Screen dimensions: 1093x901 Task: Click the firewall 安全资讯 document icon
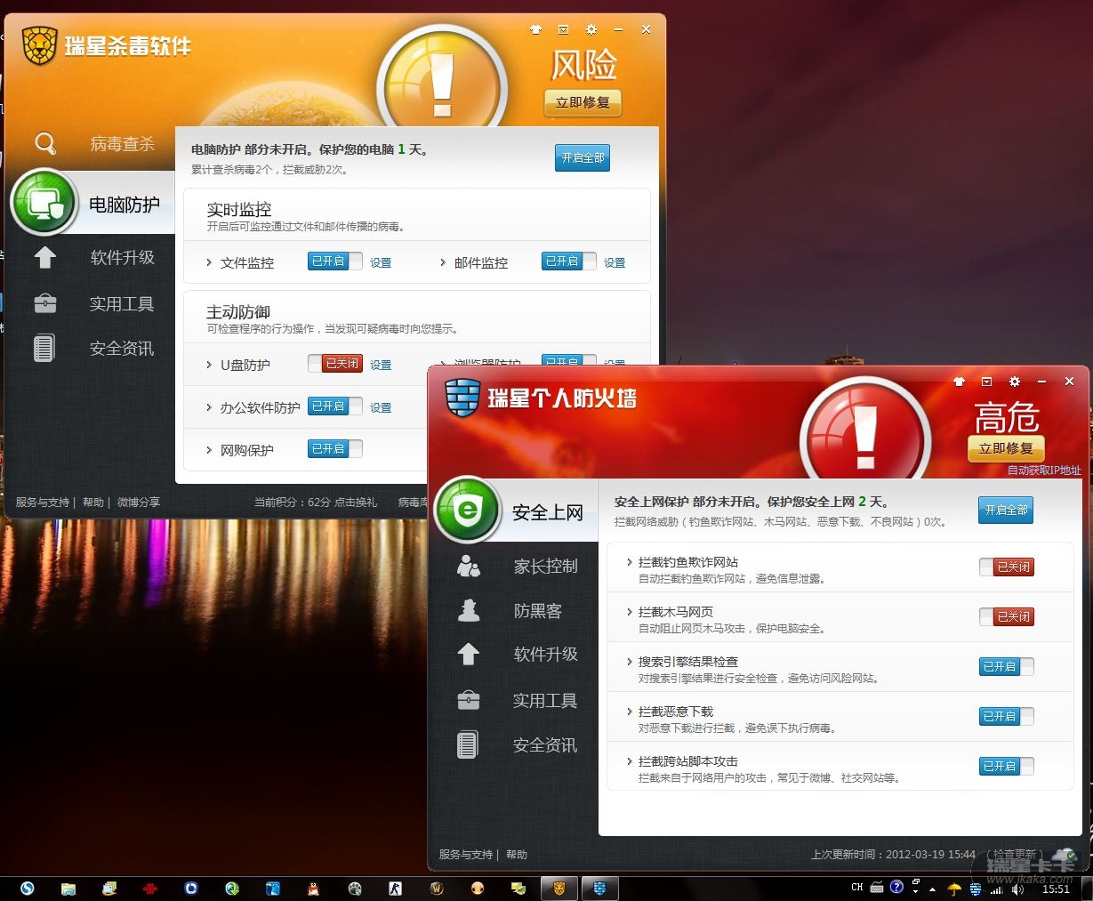coord(469,744)
